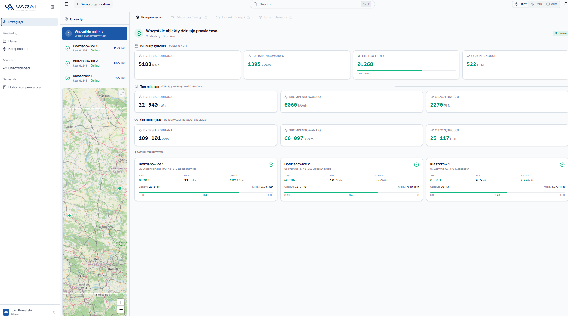Image resolution: width=568 pixels, height=316 pixels.
Task: Go to Przegląd in sidebar
Action: pyautogui.click(x=29, y=22)
